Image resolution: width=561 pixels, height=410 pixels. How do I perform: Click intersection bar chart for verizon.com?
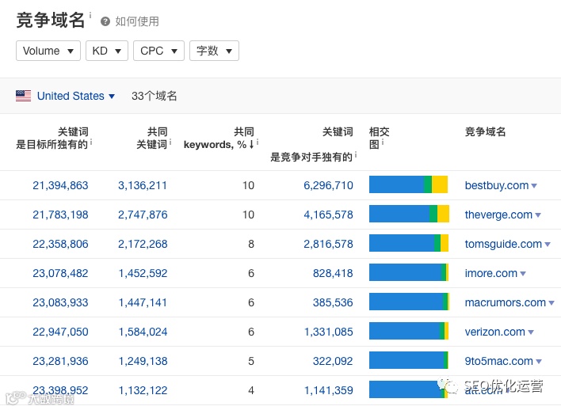409,331
